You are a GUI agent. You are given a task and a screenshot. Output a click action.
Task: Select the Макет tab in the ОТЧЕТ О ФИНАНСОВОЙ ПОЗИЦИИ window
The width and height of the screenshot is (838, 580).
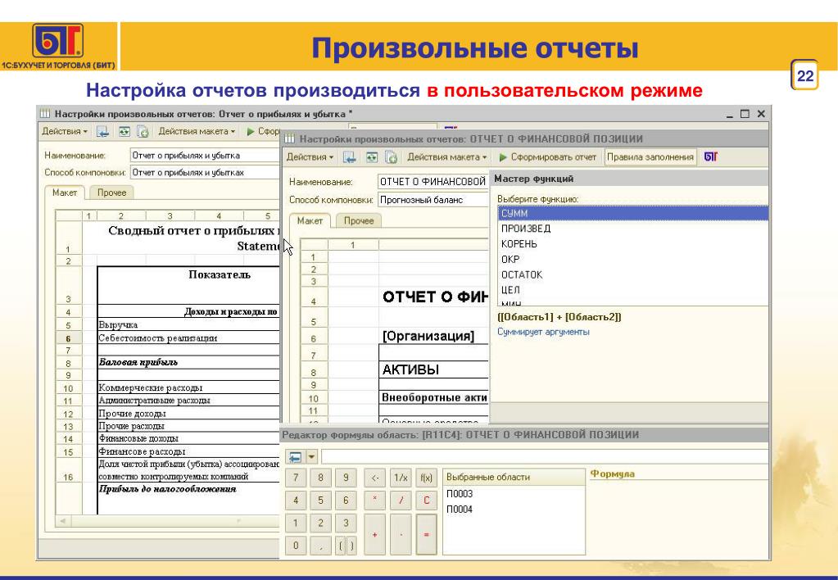(x=310, y=220)
